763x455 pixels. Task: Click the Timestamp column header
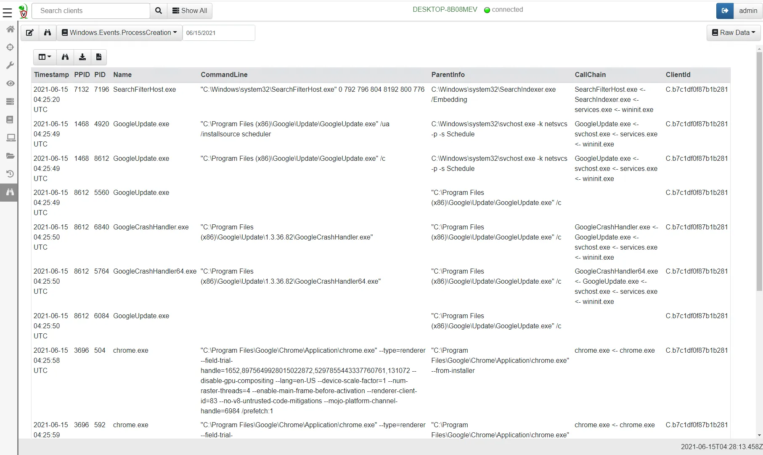[x=51, y=75]
